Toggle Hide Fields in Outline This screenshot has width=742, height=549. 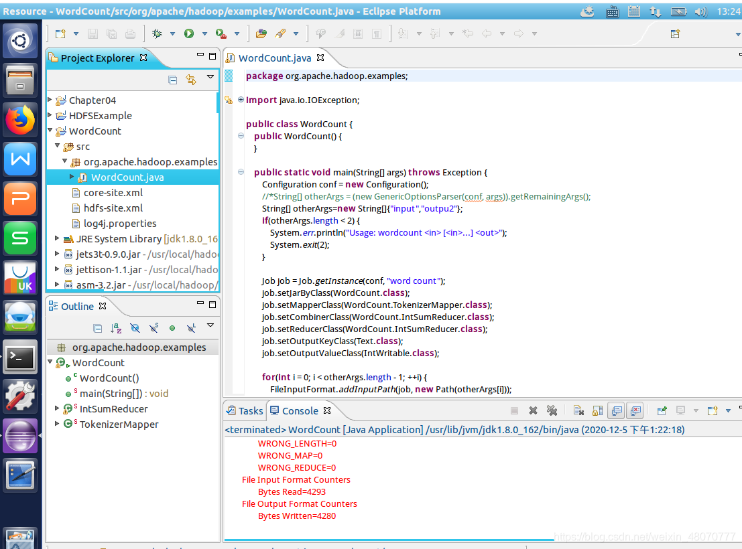click(x=135, y=328)
